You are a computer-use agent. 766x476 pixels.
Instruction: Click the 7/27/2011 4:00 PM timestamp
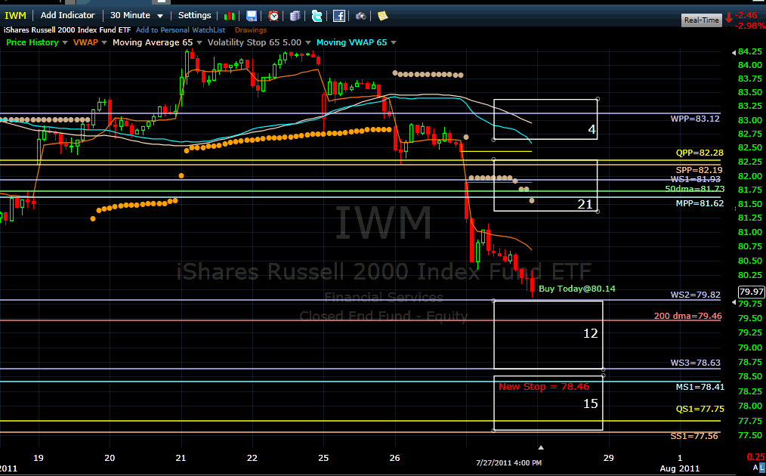pos(508,463)
